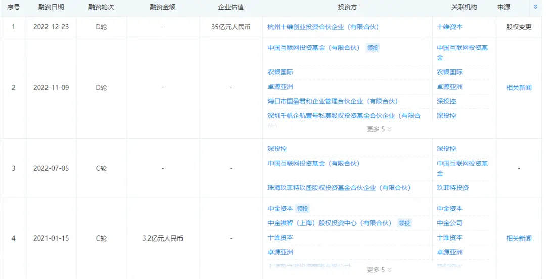Click the 融资日期 column header
This screenshot has height=279, width=546.
51,7
